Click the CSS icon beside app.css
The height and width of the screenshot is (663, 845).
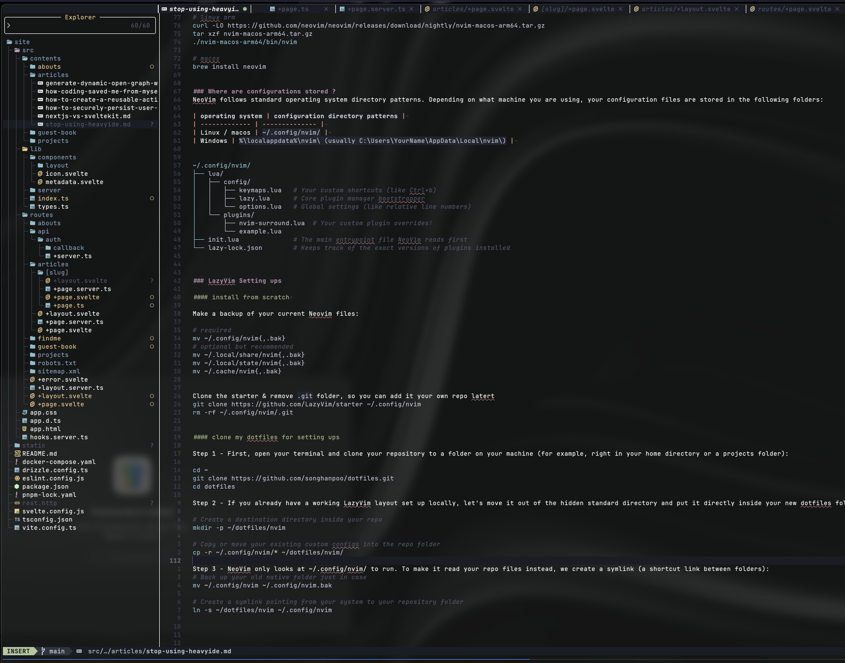pyautogui.click(x=25, y=413)
